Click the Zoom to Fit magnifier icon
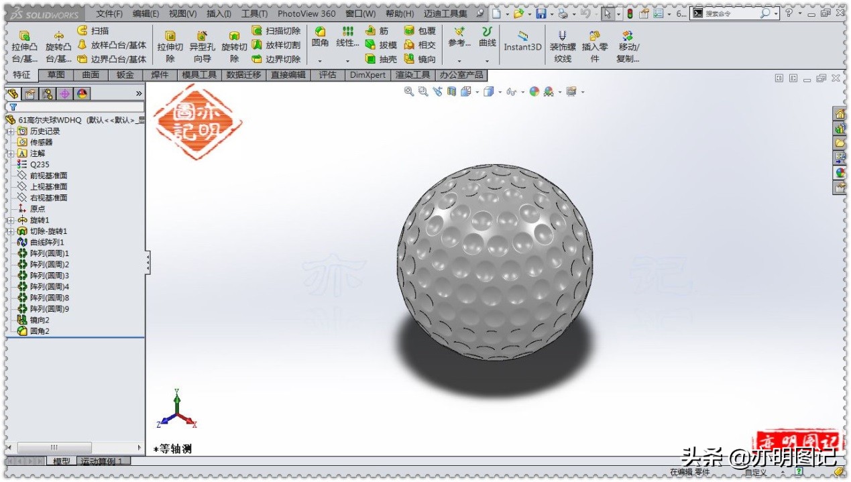Viewport: 851px width, 482px height. click(x=408, y=92)
